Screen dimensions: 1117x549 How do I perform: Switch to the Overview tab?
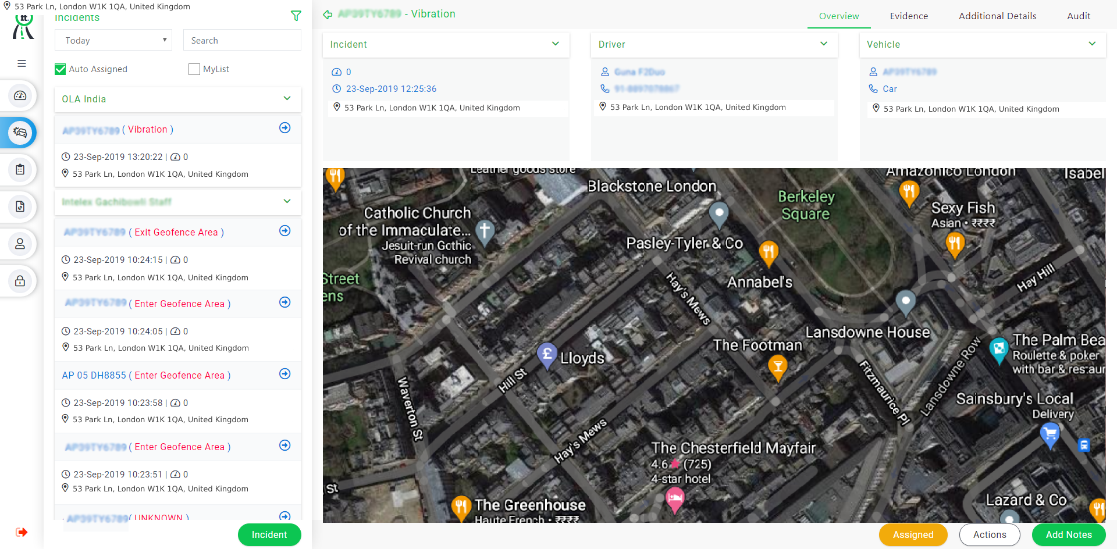pos(839,16)
